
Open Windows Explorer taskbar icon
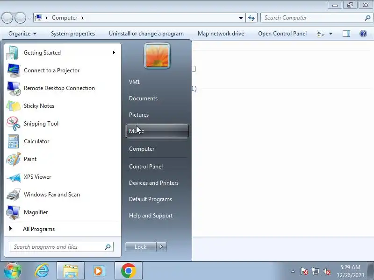tap(71, 271)
